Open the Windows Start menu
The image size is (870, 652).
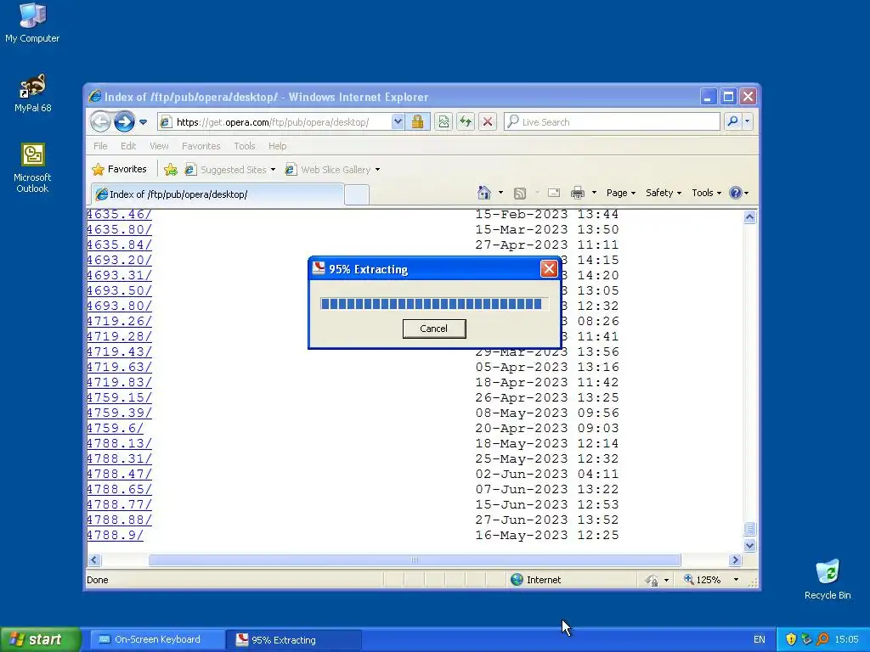[41, 639]
